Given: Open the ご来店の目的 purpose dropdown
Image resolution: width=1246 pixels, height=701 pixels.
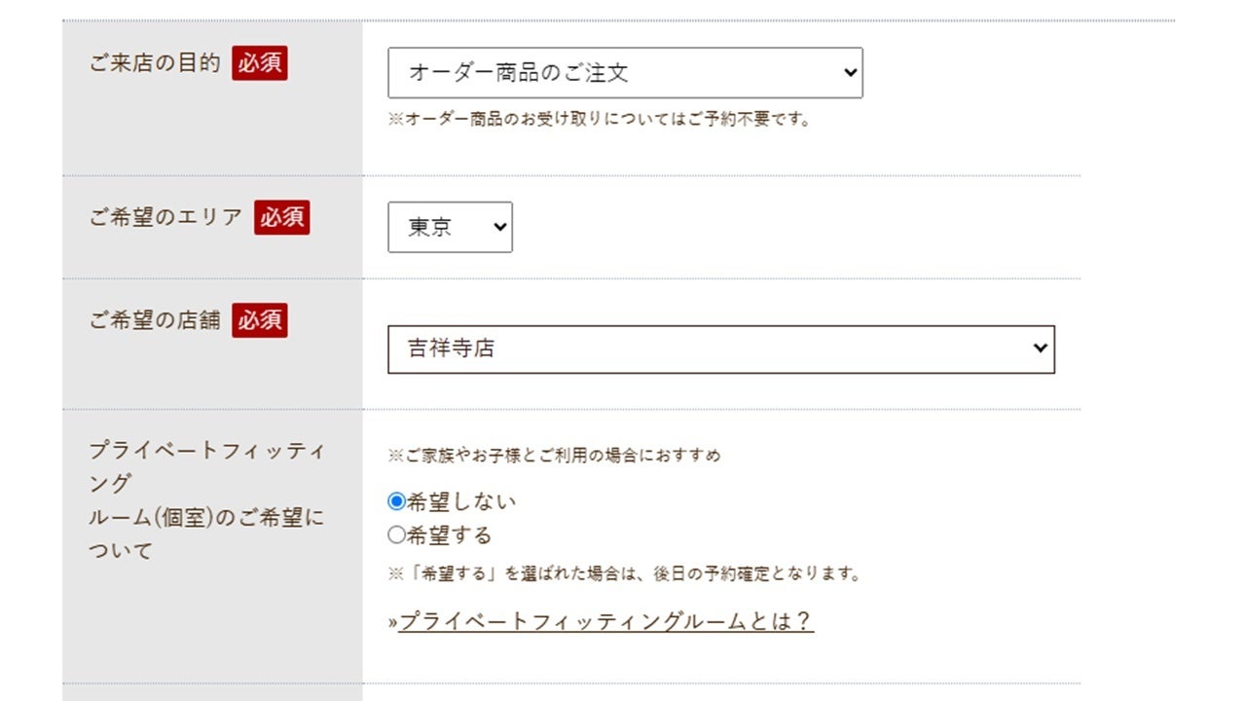Looking at the screenshot, I should (x=623, y=73).
